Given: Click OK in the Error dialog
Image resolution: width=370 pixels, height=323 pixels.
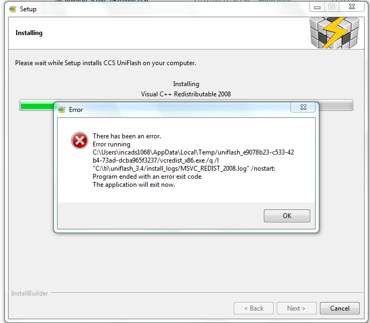Looking at the screenshot, I should tap(287, 216).
